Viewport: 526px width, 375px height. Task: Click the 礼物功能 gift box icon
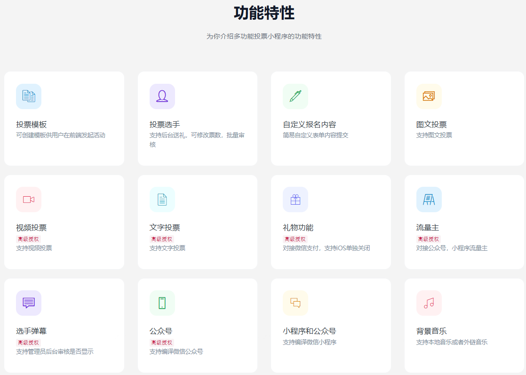pyautogui.click(x=295, y=199)
